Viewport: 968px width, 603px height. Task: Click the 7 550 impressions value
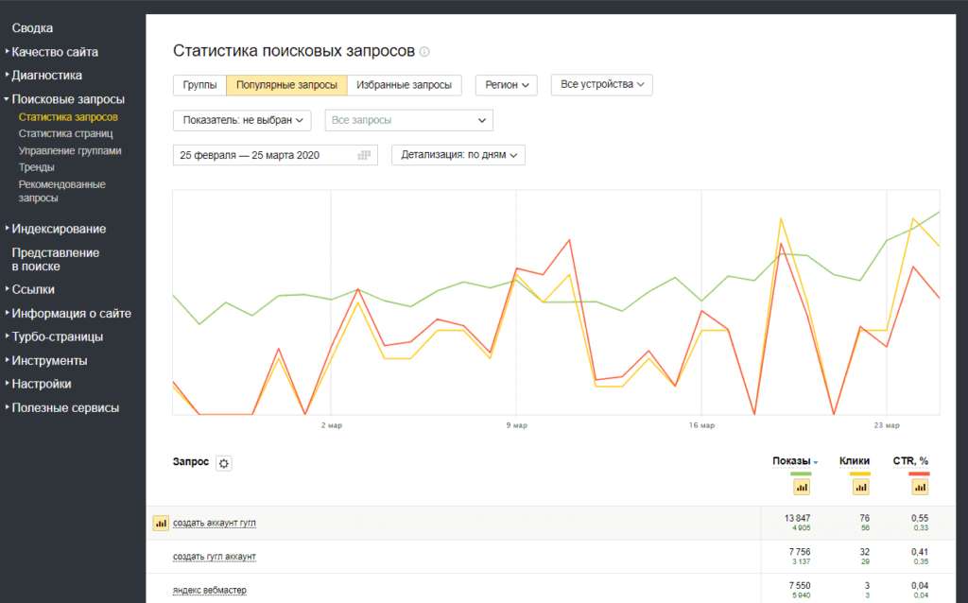click(800, 586)
